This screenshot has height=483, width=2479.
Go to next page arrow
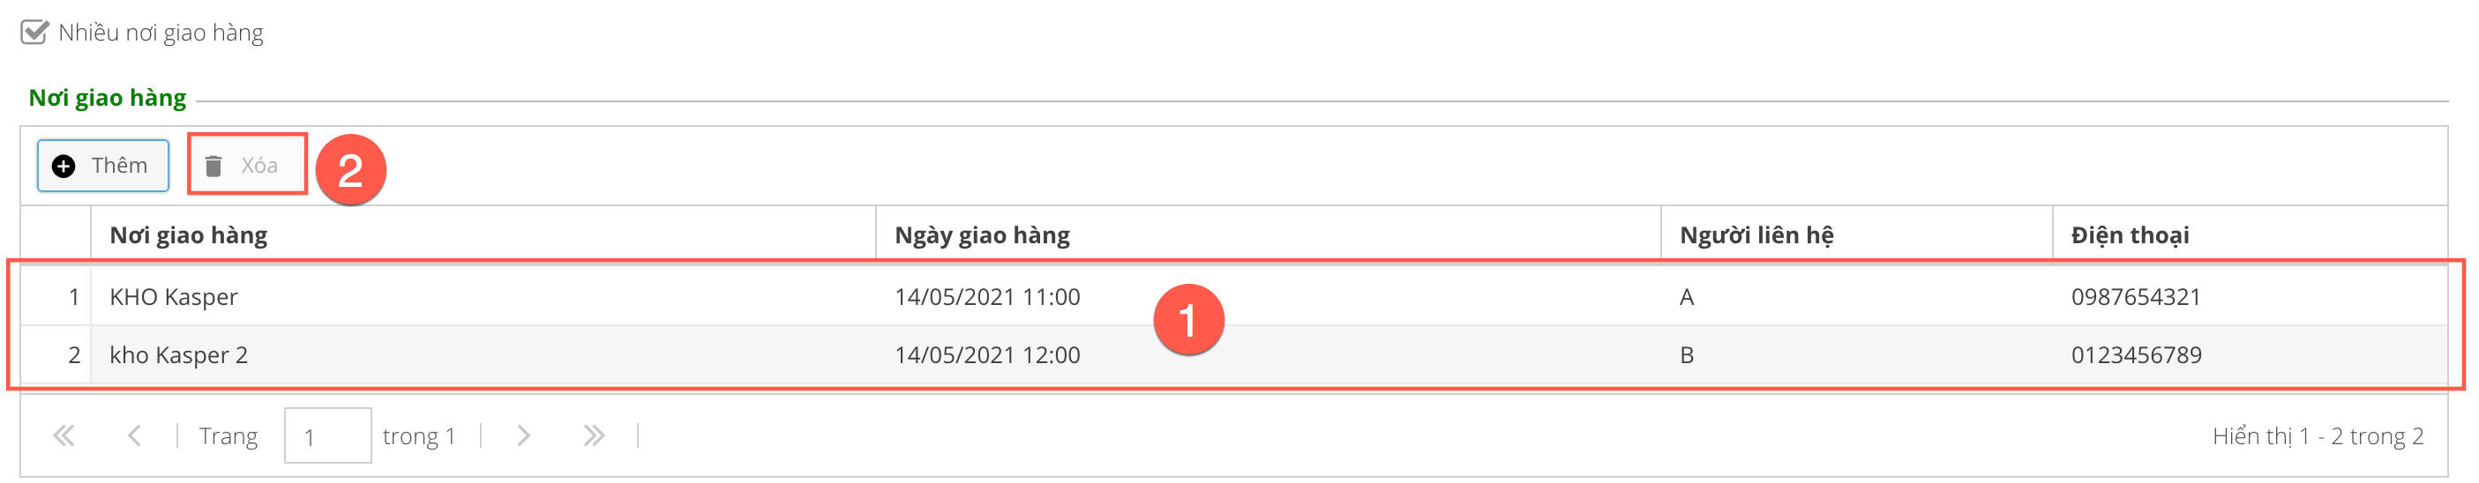522,436
